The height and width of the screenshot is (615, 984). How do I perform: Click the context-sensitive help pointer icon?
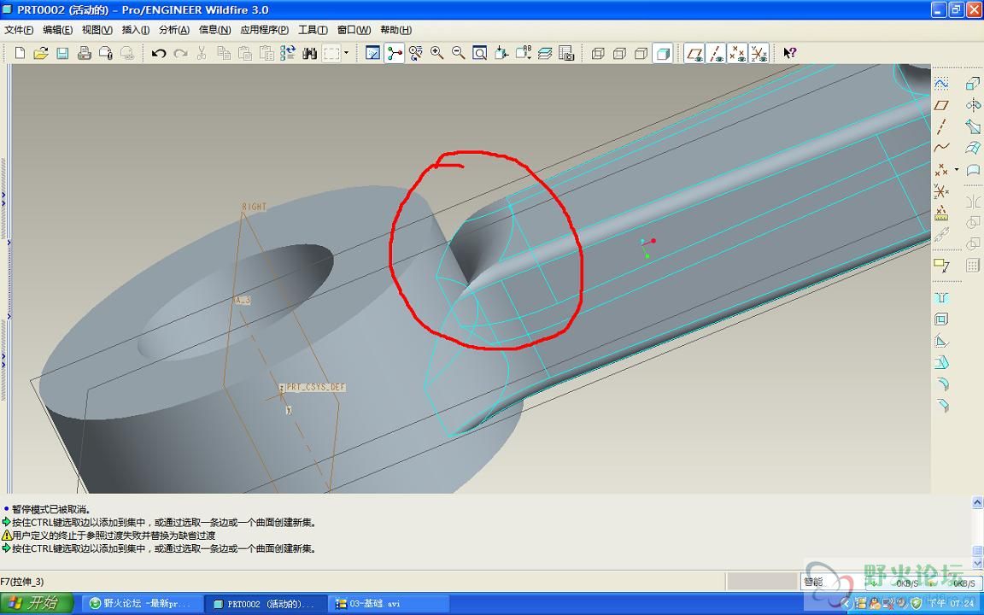point(790,53)
